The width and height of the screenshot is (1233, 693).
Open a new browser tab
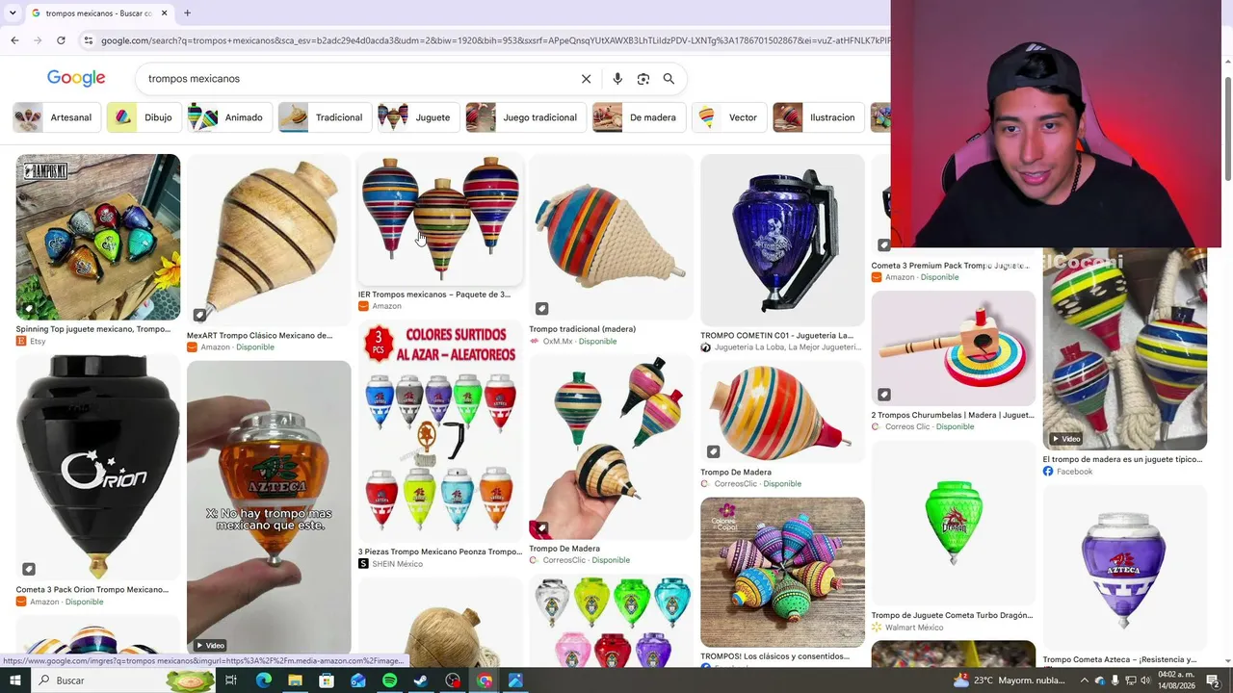point(187,13)
